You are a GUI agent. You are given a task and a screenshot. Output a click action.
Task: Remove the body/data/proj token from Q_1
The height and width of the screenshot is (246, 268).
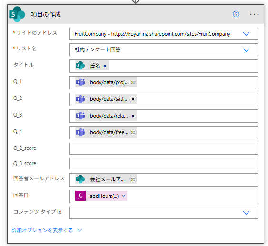point(133,82)
